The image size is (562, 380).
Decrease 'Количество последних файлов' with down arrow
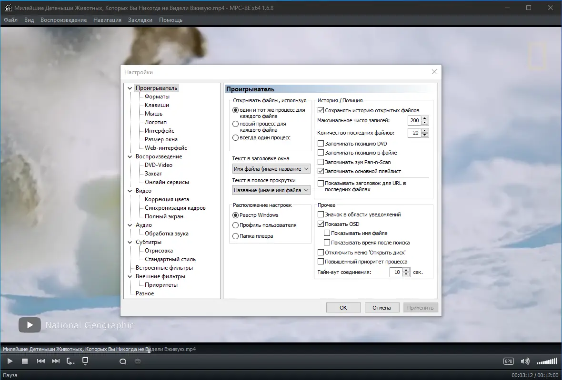(425, 135)
